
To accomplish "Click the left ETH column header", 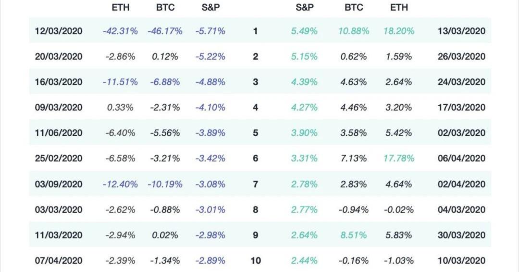I will 121,7.
